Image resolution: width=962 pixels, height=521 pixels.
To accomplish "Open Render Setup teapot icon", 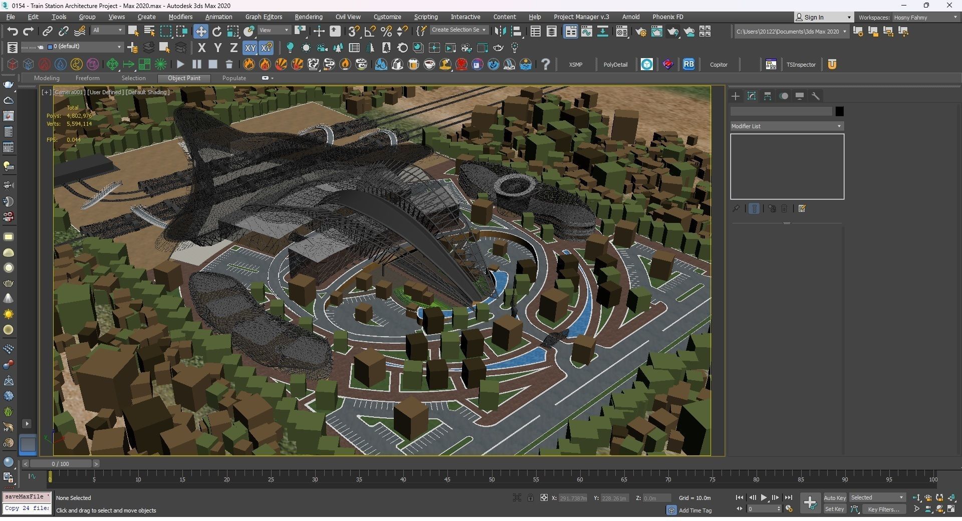I will coord(641,31).
